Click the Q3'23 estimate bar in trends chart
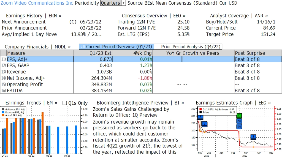 [x=67, y=140]
